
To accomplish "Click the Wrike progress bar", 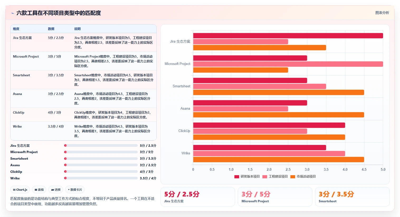I will (x=101, y=178).
